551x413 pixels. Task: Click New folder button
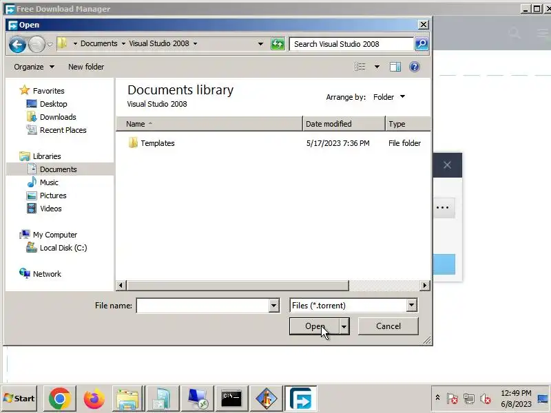tap(86, 67)
